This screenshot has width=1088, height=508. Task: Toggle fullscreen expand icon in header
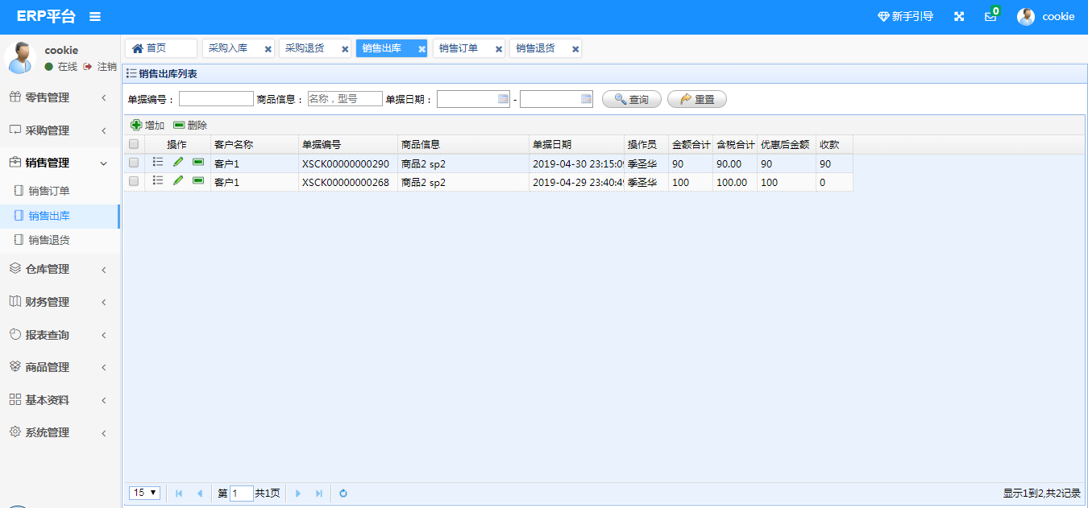click(959, 16)
